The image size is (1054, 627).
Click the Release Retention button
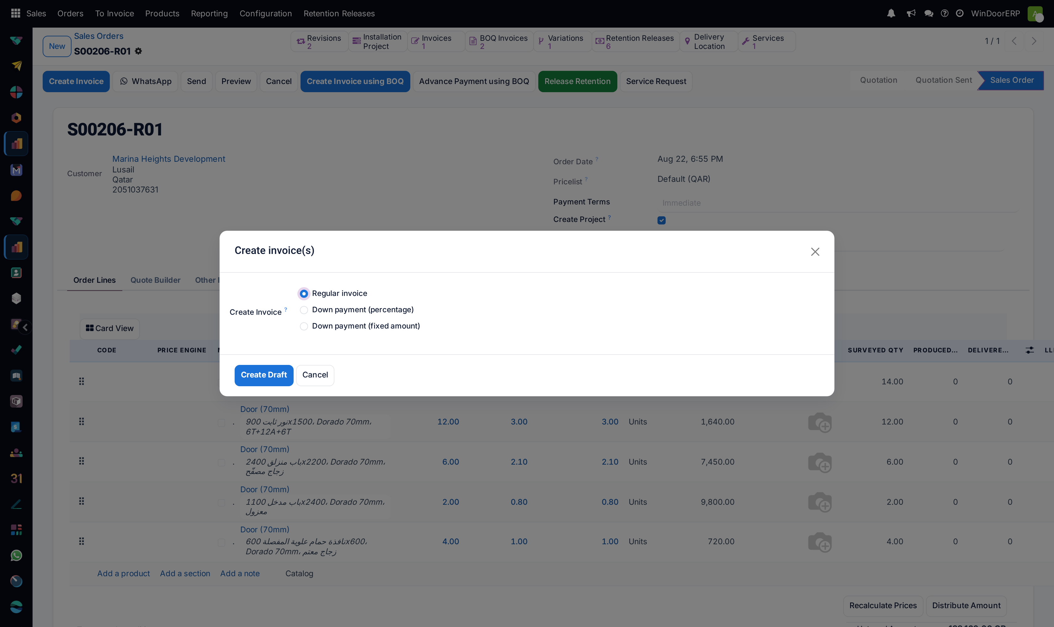tap(577, 82)
